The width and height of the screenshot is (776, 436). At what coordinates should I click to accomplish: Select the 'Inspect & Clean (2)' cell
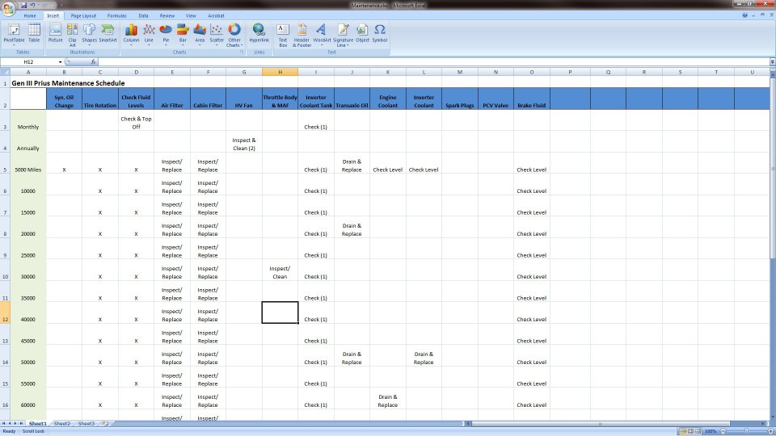pos(244,142)
